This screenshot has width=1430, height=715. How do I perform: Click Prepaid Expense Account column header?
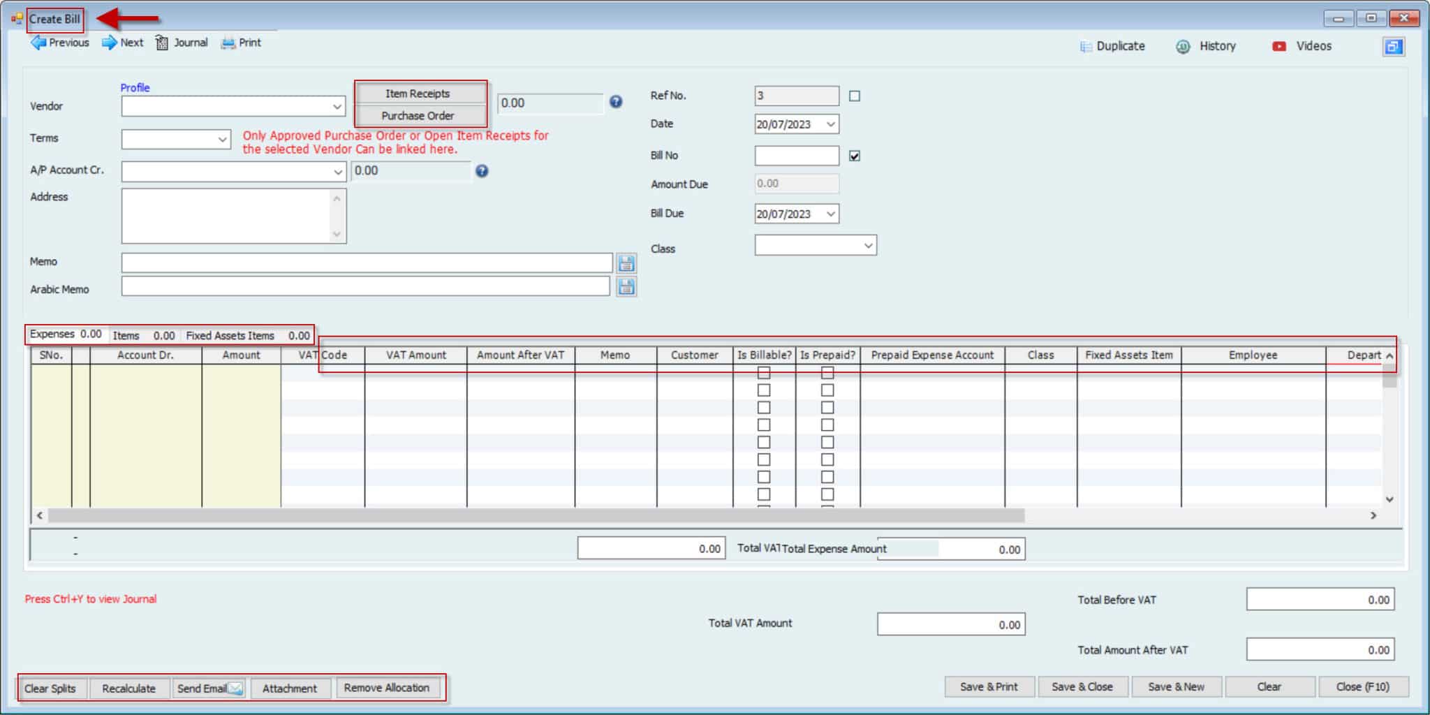[932, 355]
